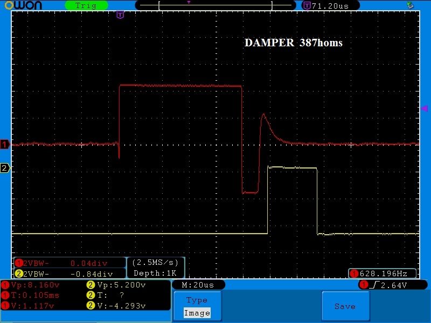Select the Image type value

[x=197, y=313]
